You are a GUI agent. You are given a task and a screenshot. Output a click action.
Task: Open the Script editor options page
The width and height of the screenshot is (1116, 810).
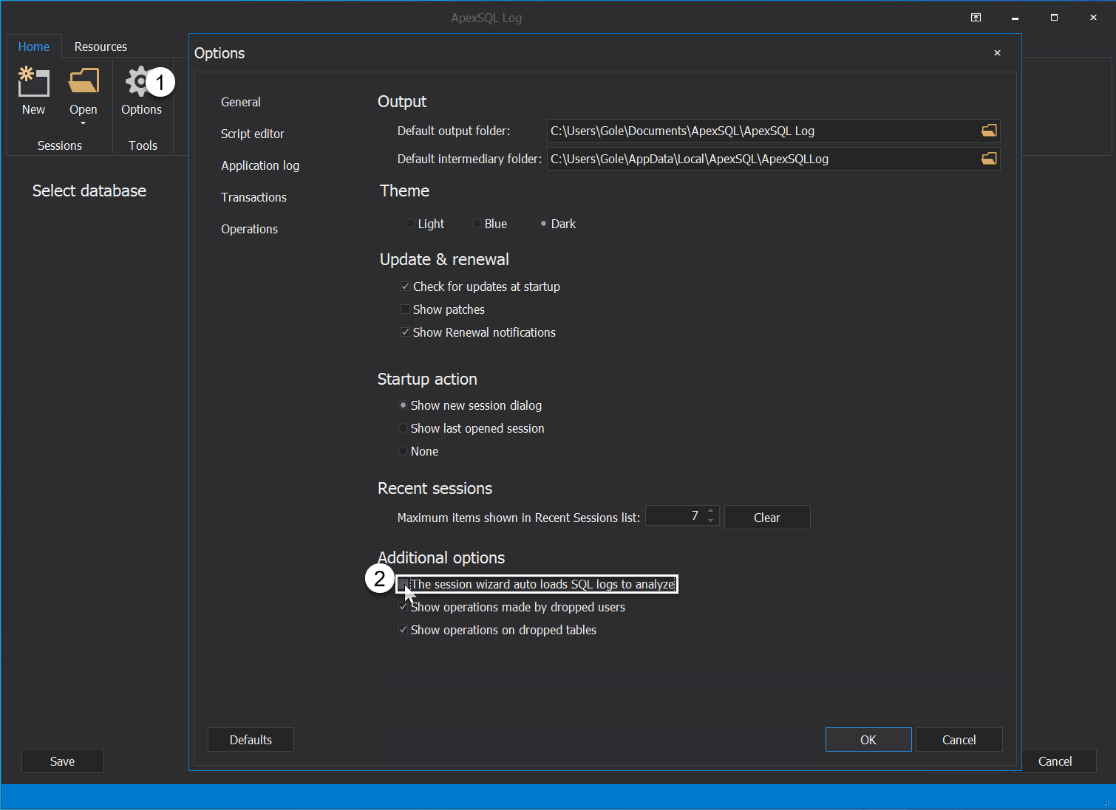(x=253, y=134)
